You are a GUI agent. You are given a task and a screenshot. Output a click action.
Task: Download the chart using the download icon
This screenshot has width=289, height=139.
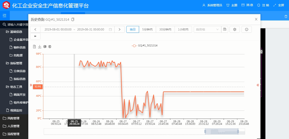pyautogui.click(x=40, y=47)
